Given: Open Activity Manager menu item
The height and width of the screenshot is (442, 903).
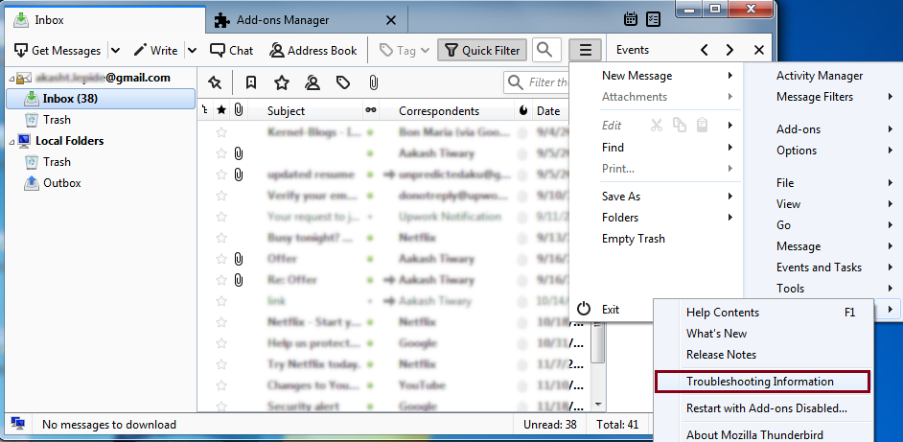Looking at the screenshot, I should (820, 76).
